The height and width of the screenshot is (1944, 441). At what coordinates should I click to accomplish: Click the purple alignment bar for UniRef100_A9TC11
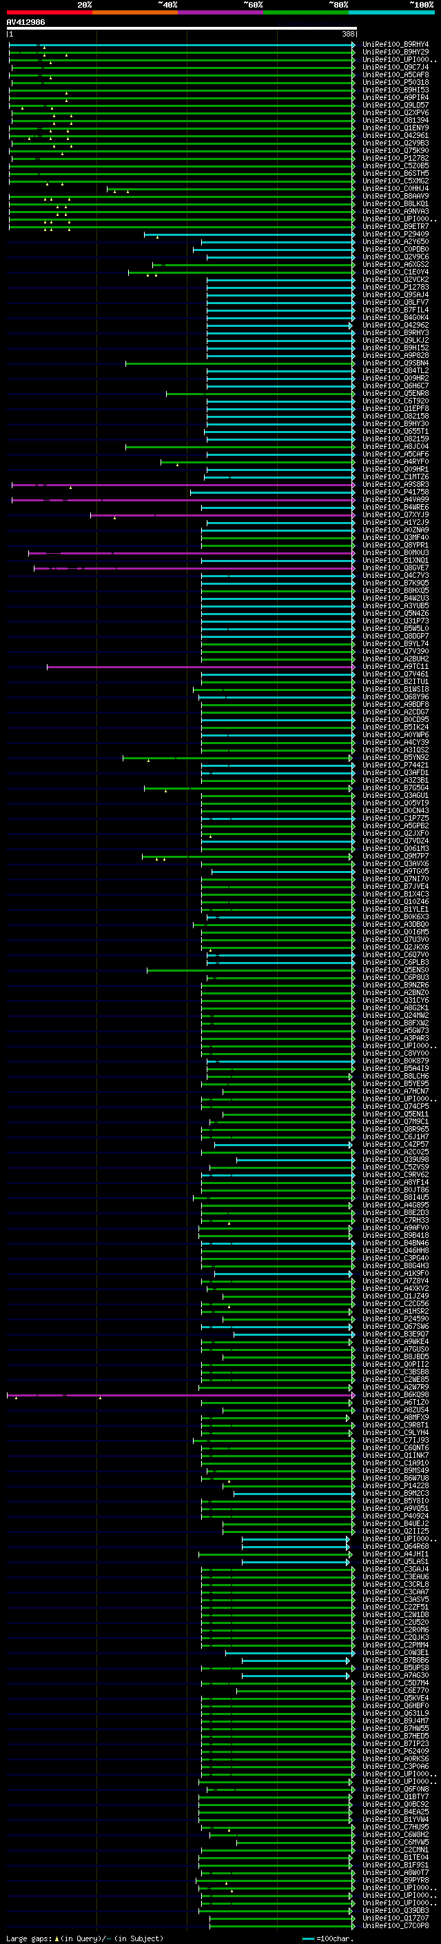pos(201,666)
